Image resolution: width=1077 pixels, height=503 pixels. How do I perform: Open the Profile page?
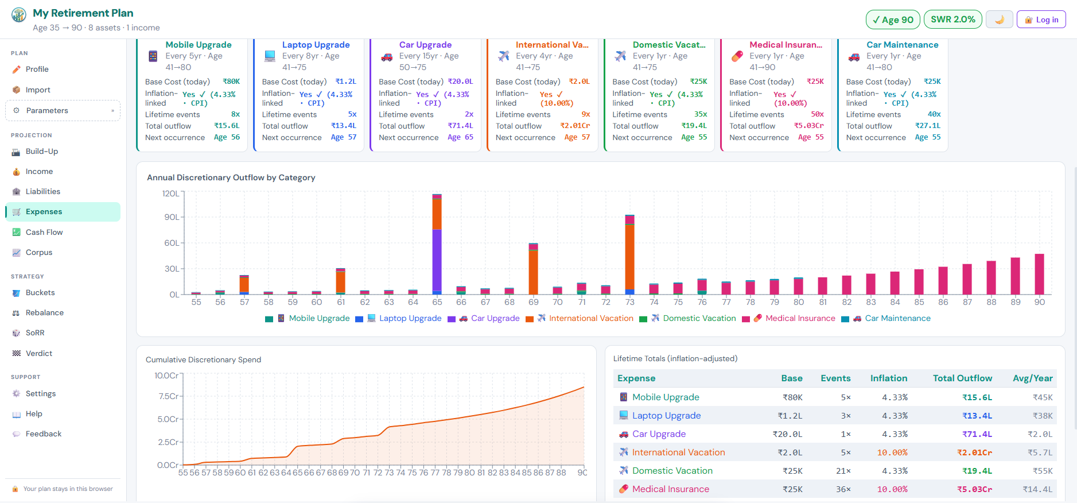pyautogui.click(x=63, y=69)
